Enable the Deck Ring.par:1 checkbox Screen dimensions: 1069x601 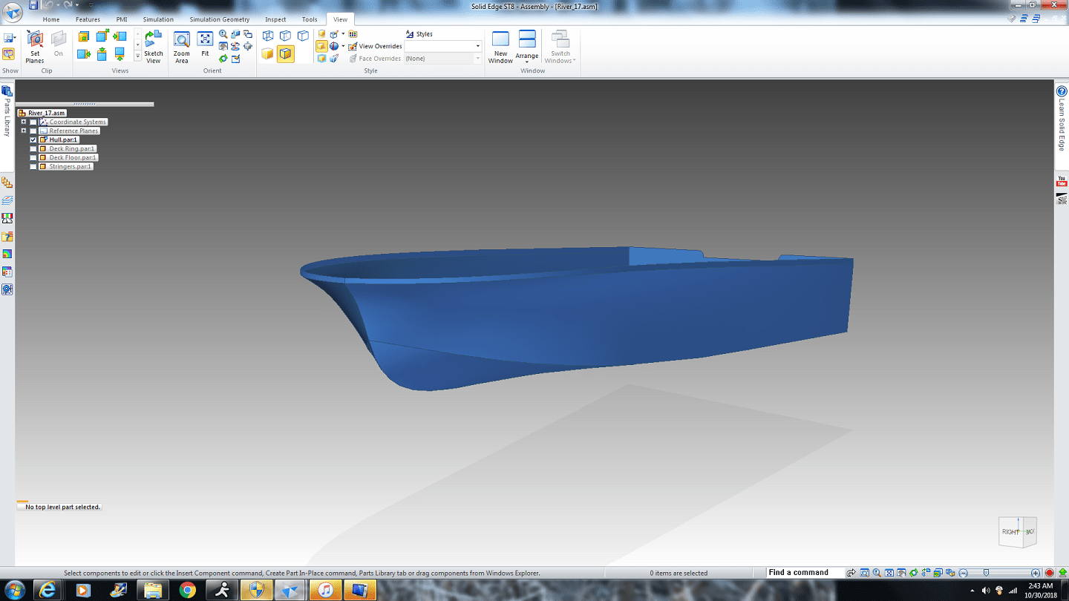[x=33, y=148]
